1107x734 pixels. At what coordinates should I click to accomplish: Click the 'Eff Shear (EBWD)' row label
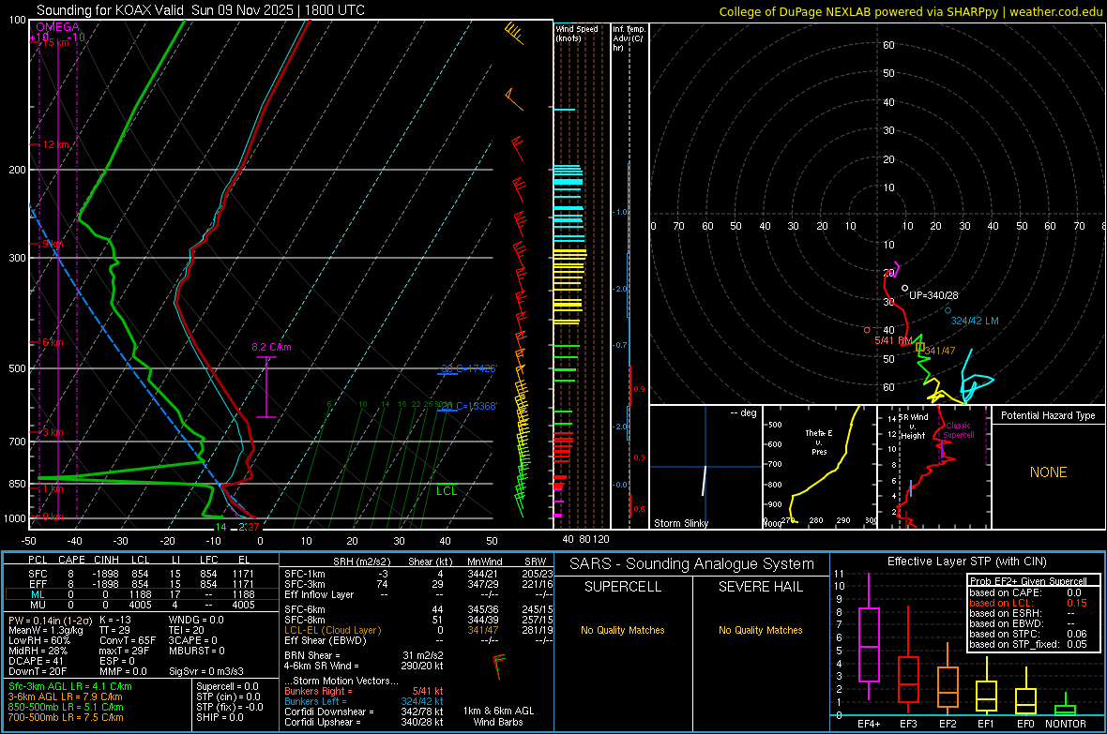click(325, 640)
